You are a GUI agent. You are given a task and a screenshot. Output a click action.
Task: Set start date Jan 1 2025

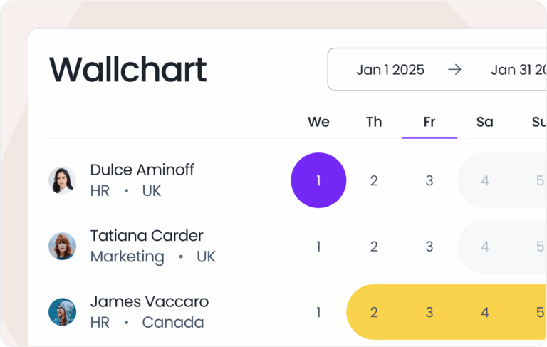point(390,70)
